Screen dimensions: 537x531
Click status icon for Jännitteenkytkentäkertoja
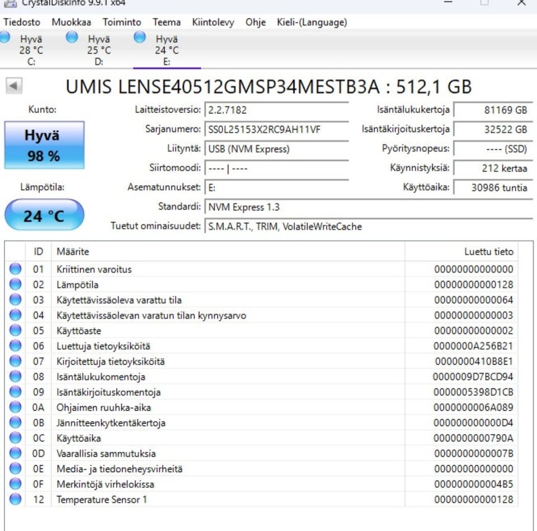coord(15,422)
